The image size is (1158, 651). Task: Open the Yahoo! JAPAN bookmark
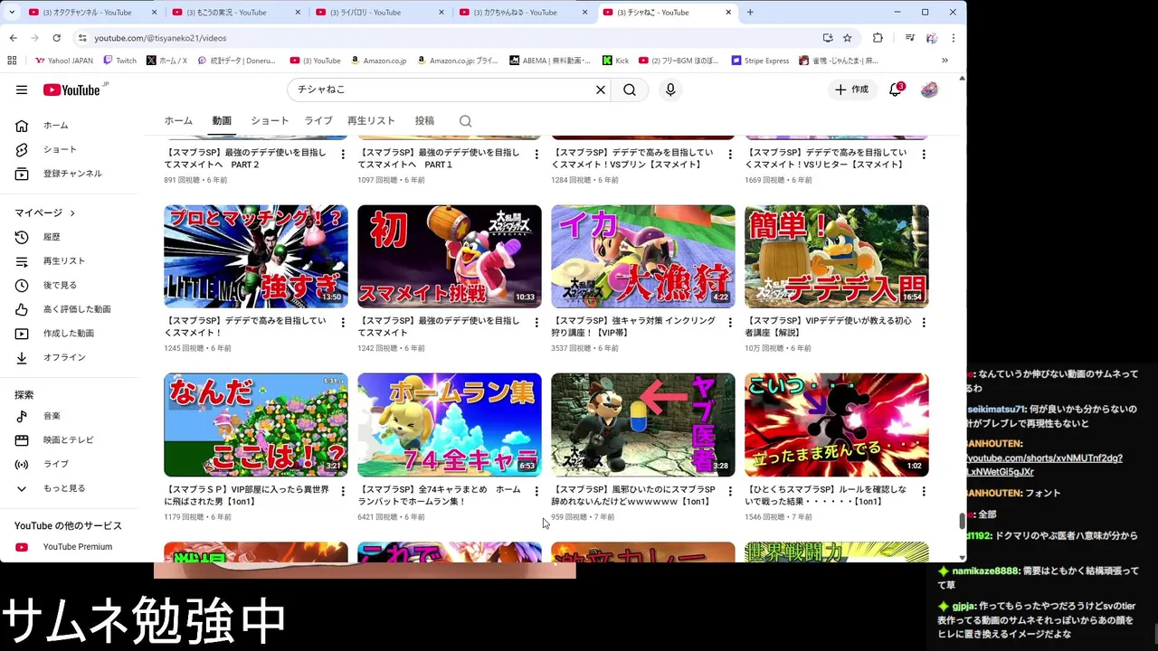63,61
